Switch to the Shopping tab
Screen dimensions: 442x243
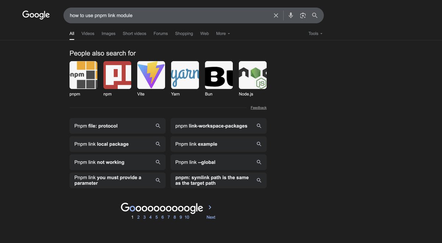pos(184,34)
